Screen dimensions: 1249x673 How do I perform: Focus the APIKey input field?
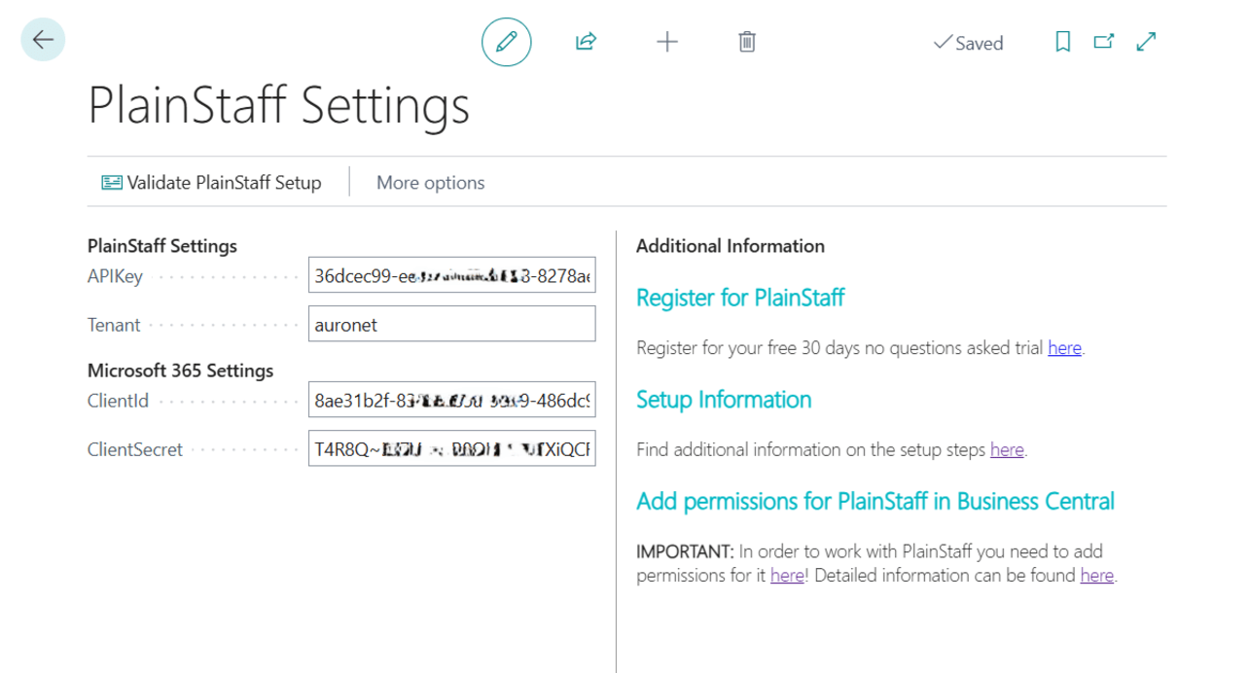(x=451, y=276)
